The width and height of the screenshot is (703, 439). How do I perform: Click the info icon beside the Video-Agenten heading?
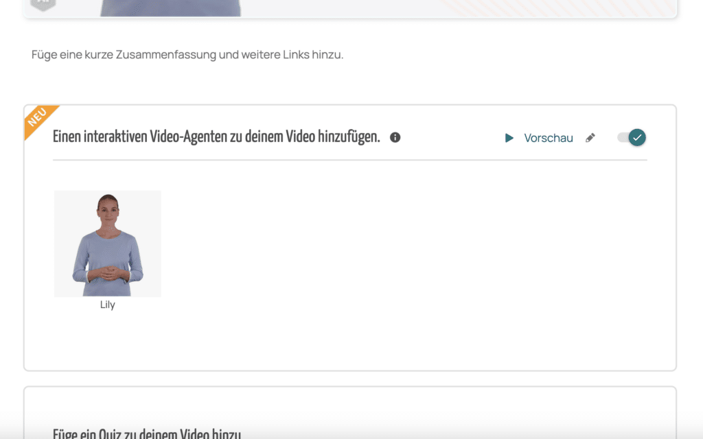point(395,137)
